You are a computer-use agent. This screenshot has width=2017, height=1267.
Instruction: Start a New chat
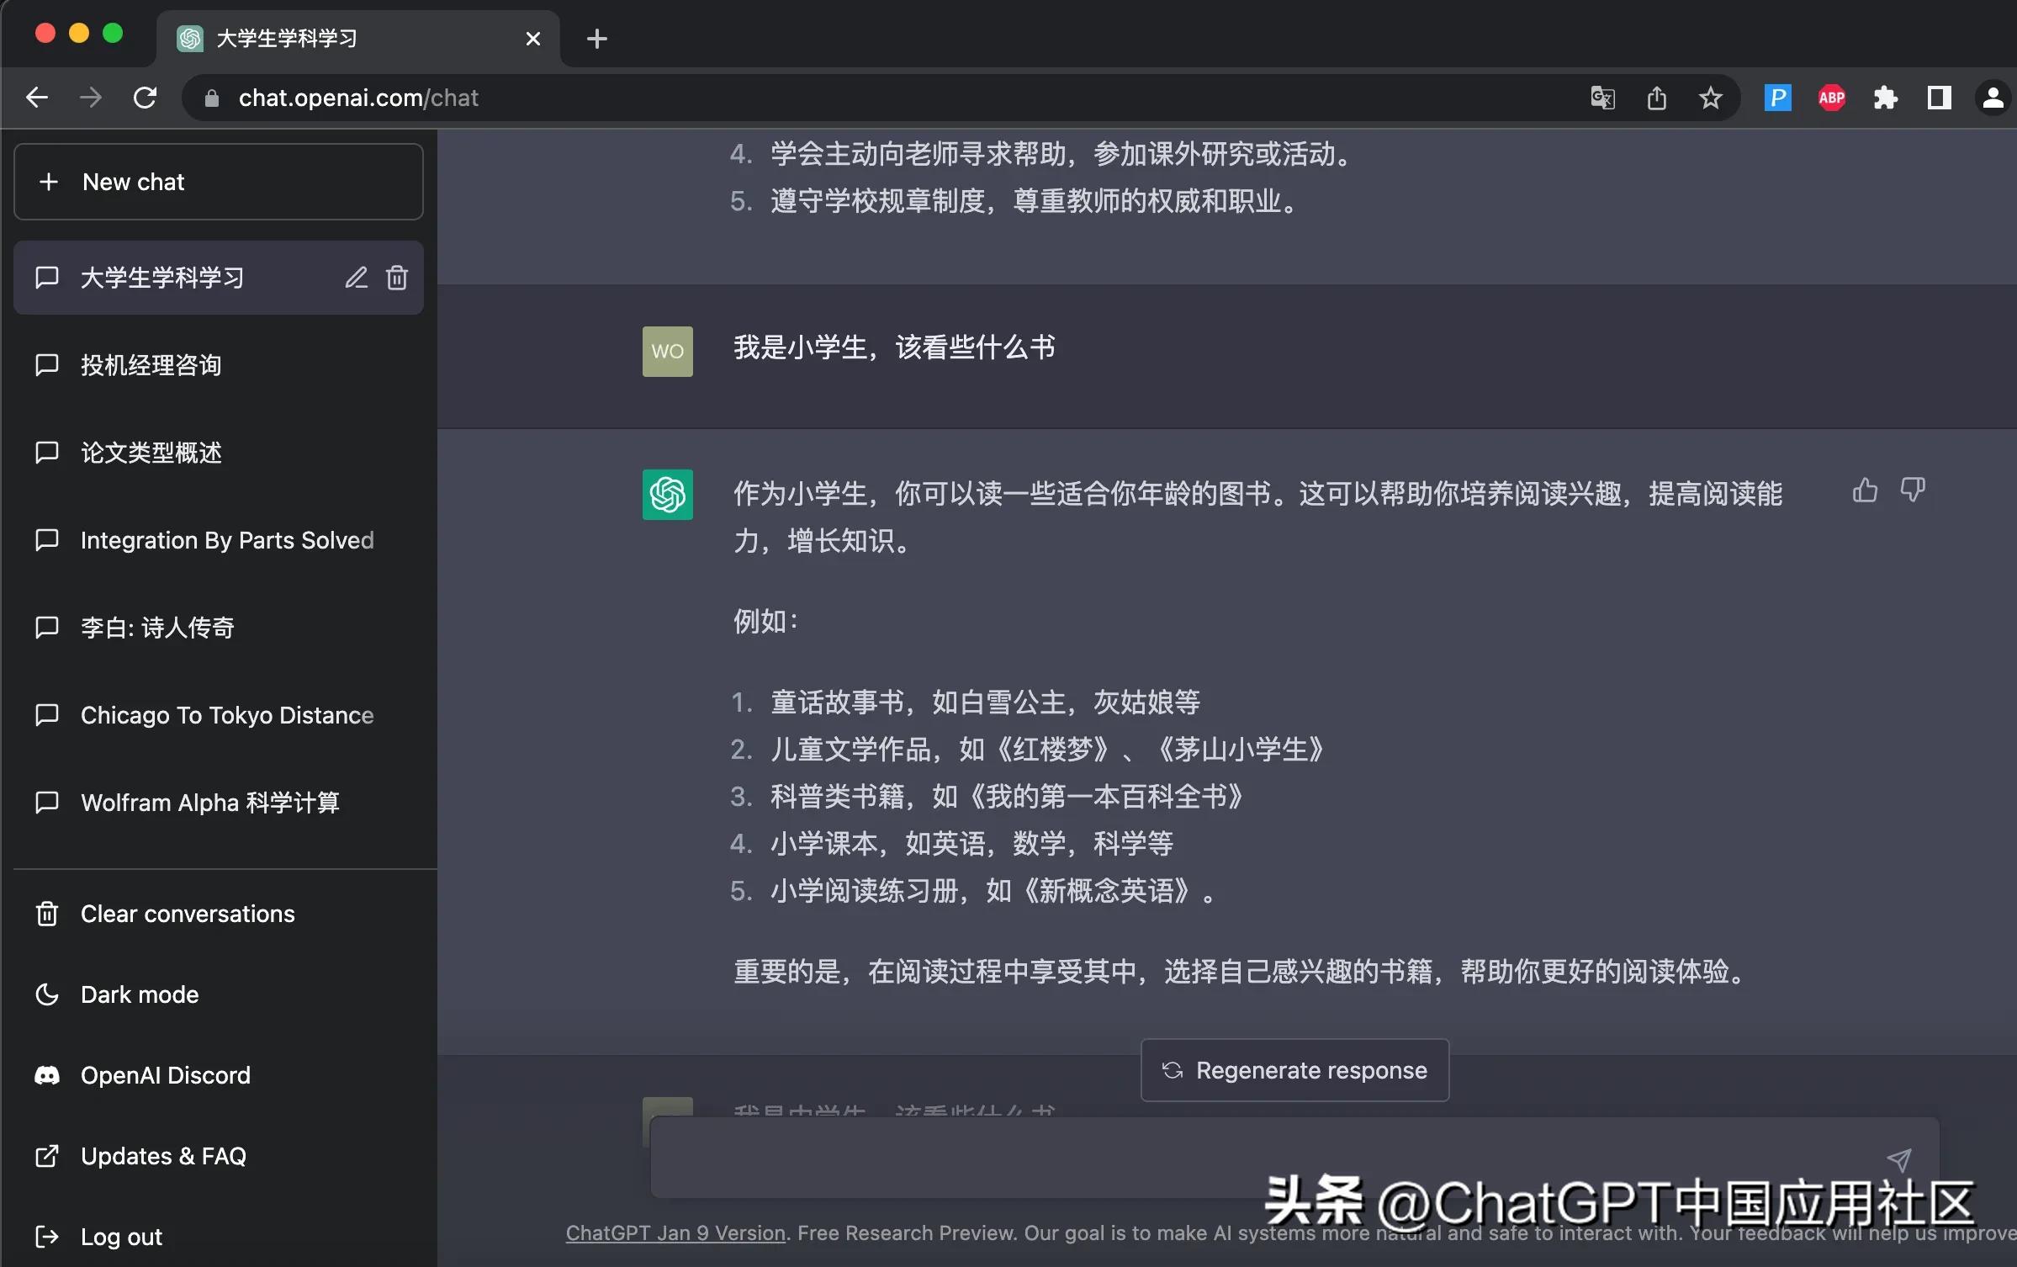tap(218, 182)
